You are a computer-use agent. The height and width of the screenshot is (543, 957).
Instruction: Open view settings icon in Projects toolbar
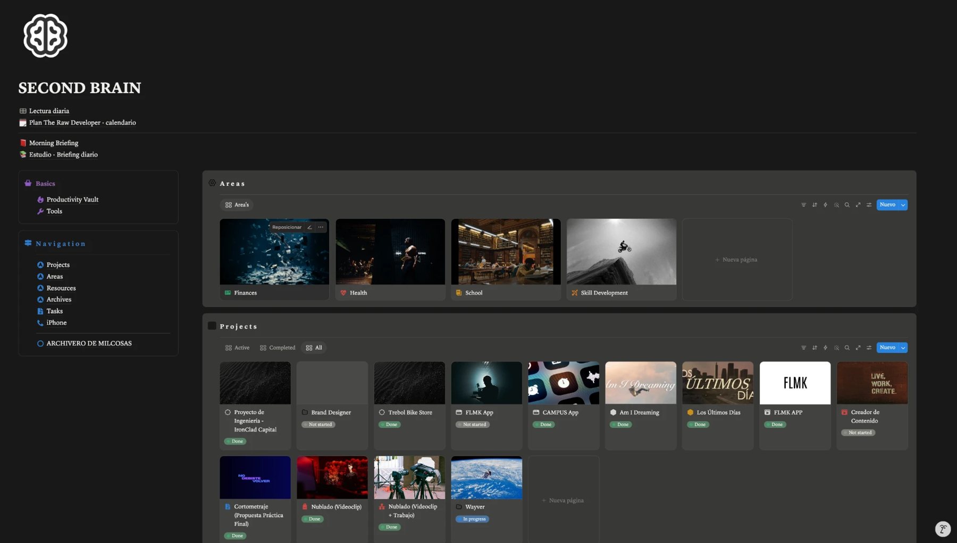[x=869, y=348]
